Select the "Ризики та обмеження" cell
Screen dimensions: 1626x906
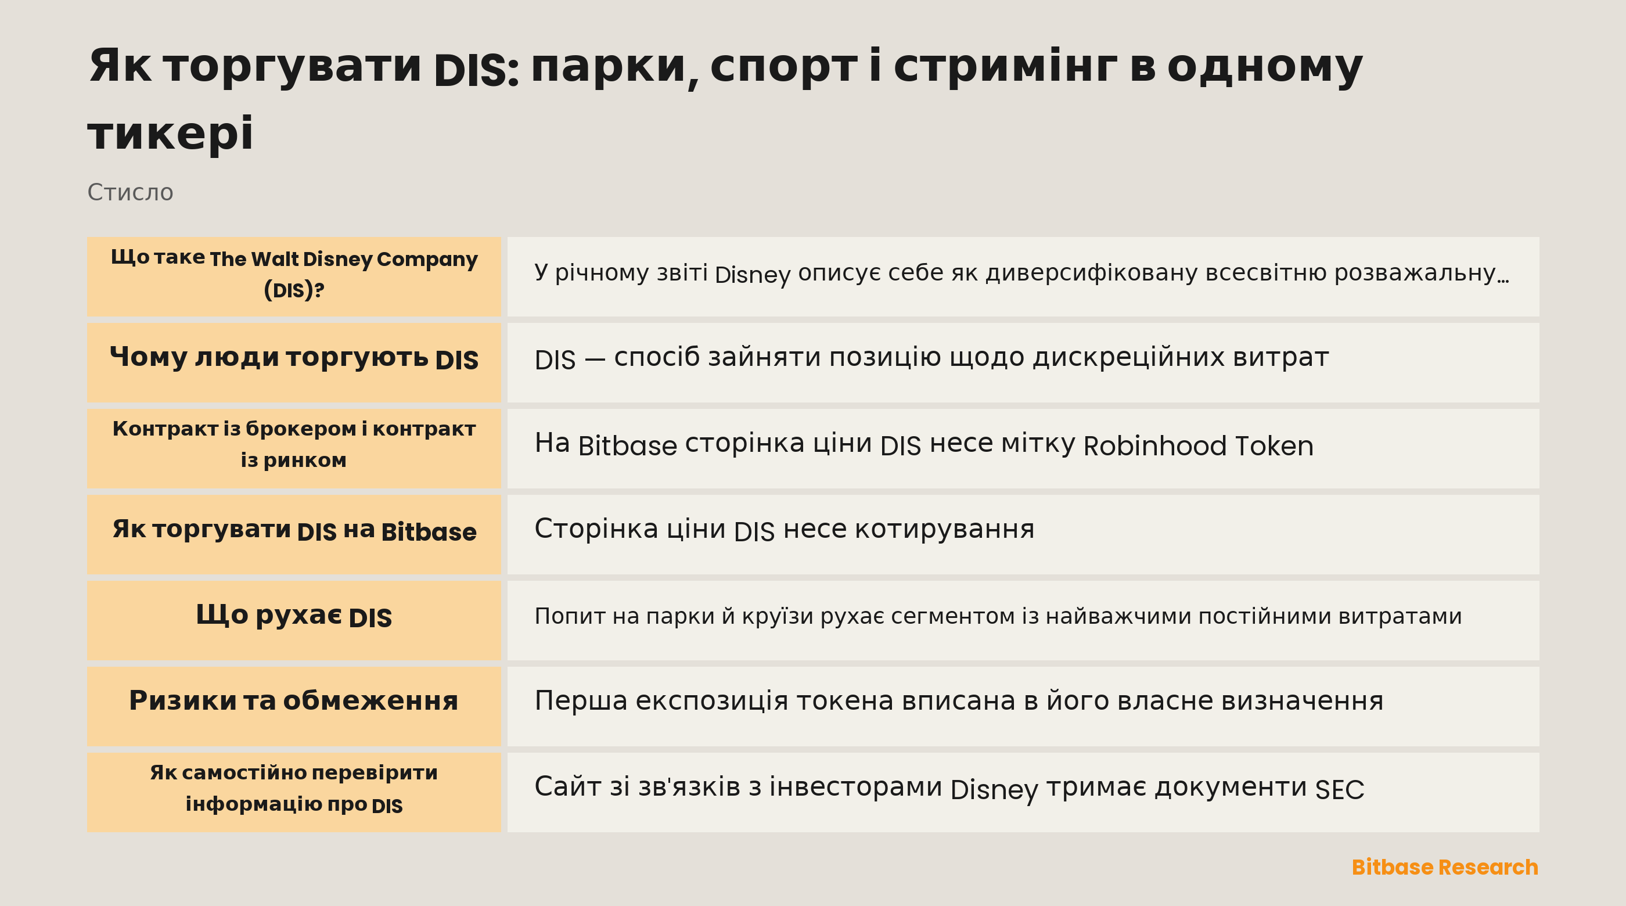(x=293, y=706)
